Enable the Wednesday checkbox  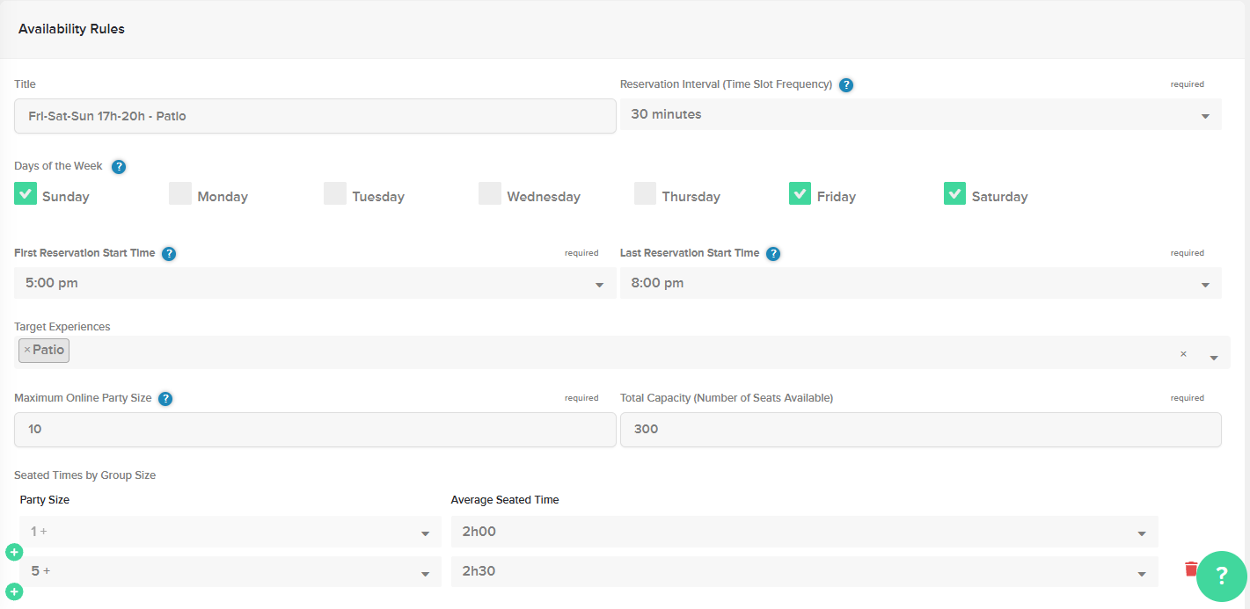[x=489, y=192]
